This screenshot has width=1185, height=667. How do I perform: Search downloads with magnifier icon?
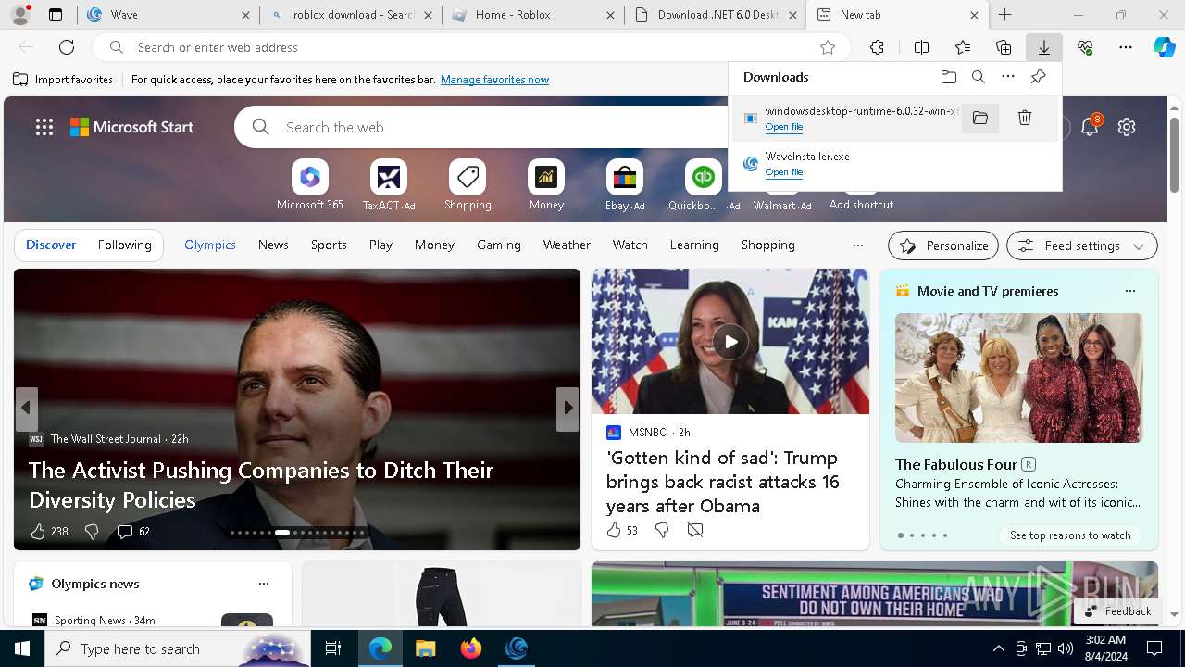coord(978,77)
